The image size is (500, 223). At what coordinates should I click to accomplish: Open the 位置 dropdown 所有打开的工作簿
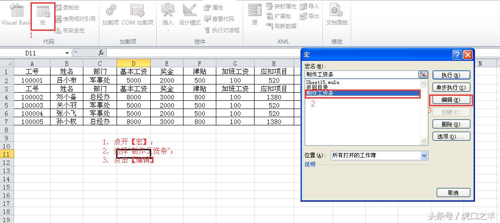(379, 155)
